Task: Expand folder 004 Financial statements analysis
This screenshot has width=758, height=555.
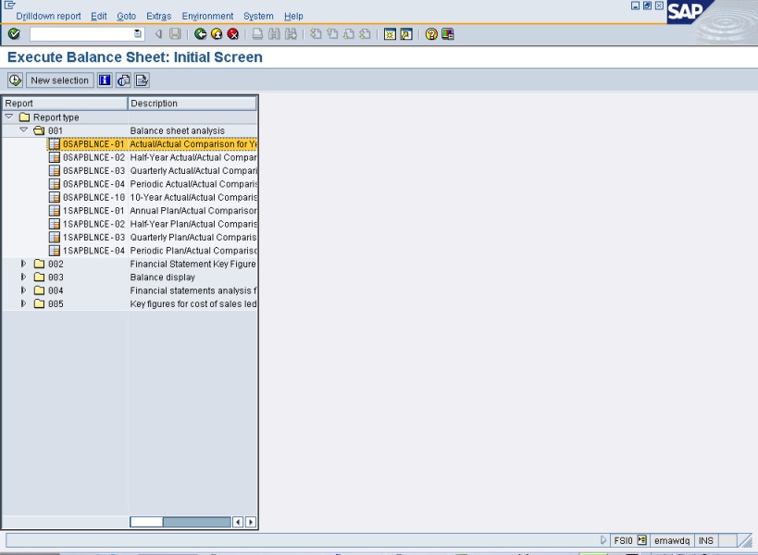Action: (x=24, y=290)
